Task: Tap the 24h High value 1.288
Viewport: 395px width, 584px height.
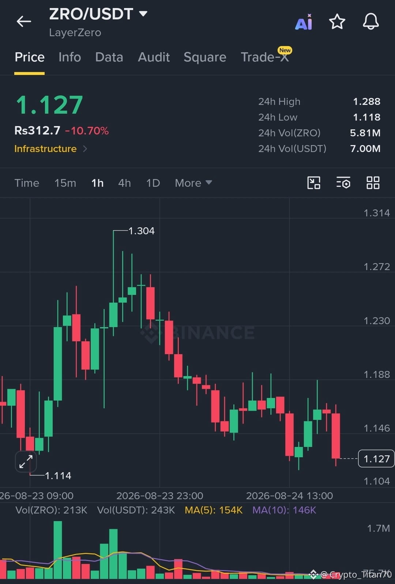Action: click(x=366, y=102)
